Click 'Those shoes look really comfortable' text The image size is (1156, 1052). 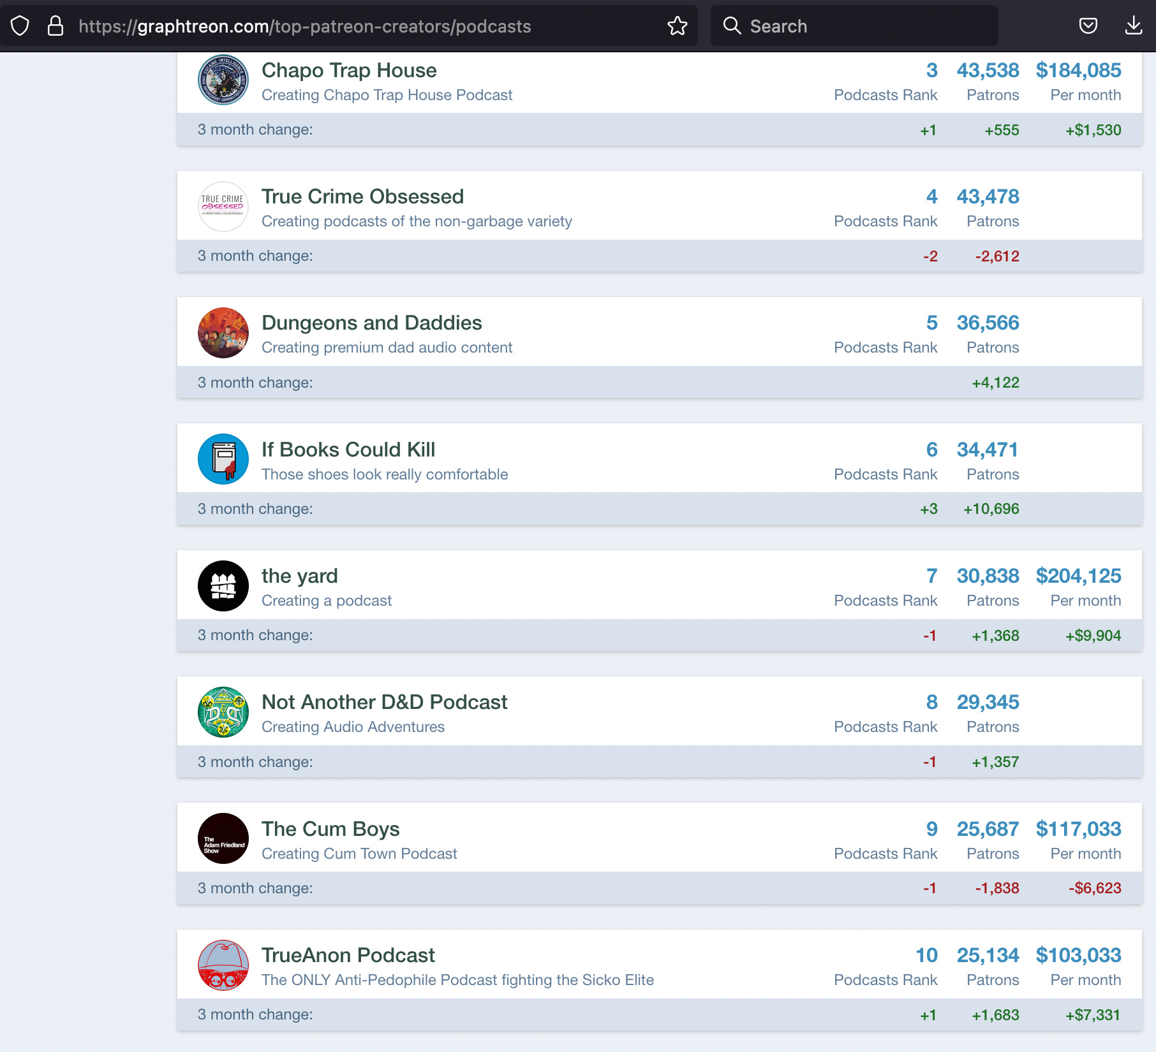(385, 474)
